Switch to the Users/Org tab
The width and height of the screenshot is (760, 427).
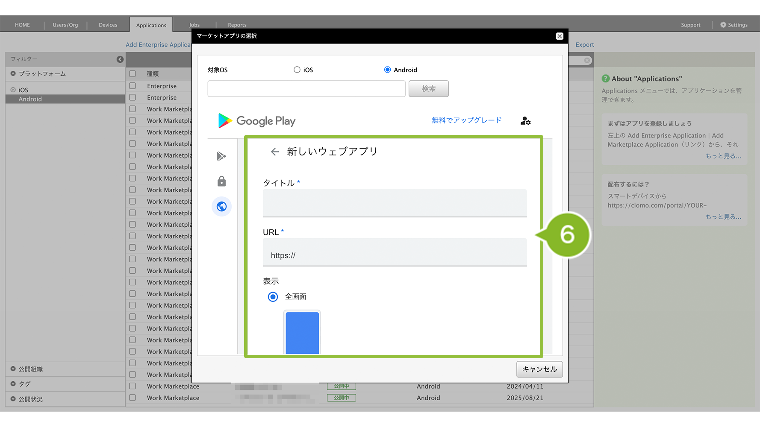[x=65, y=25]
